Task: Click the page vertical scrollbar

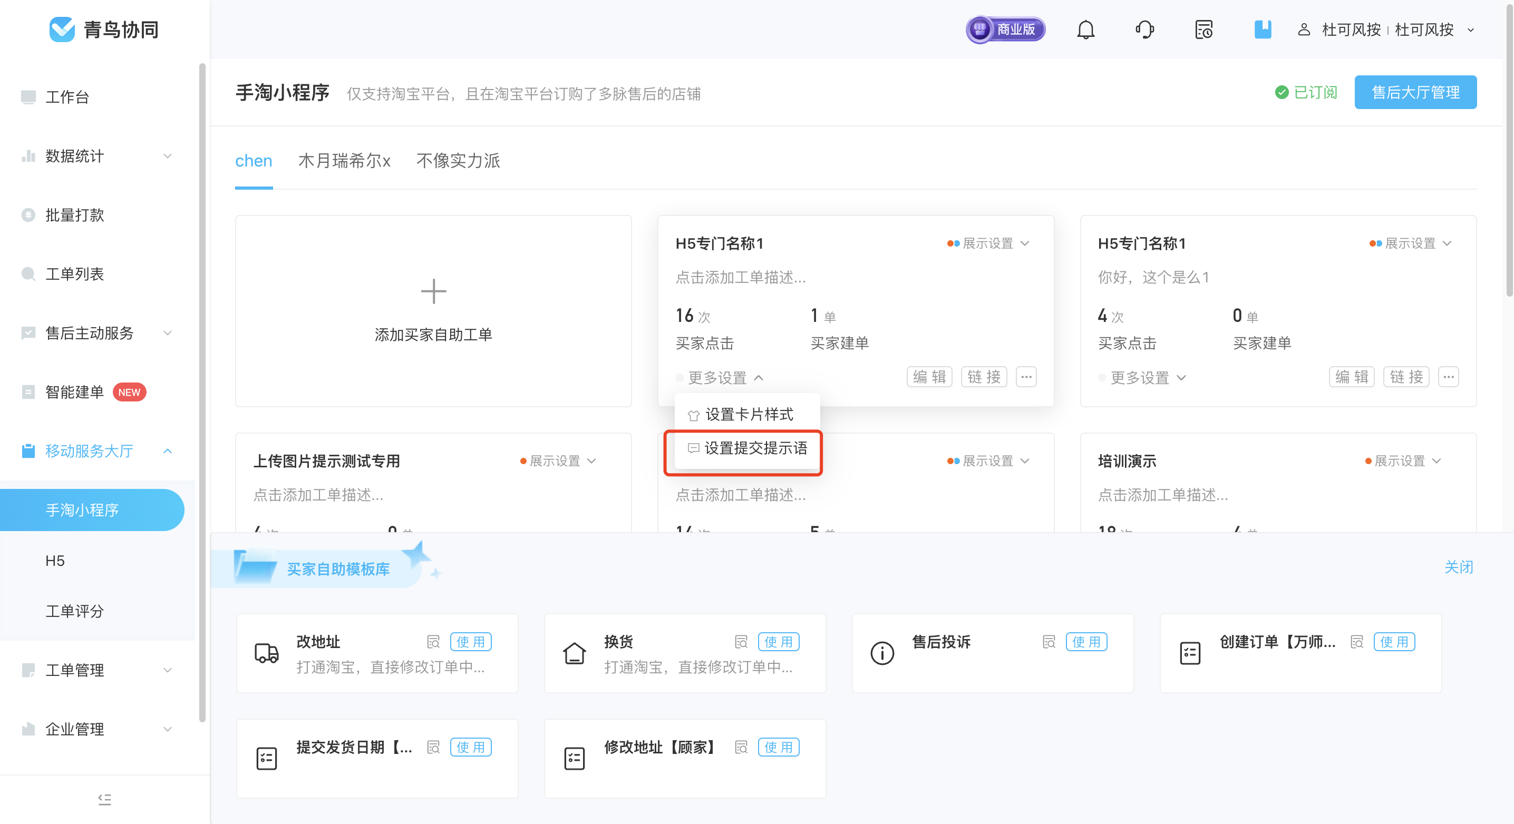Action: click(1509, 150)
